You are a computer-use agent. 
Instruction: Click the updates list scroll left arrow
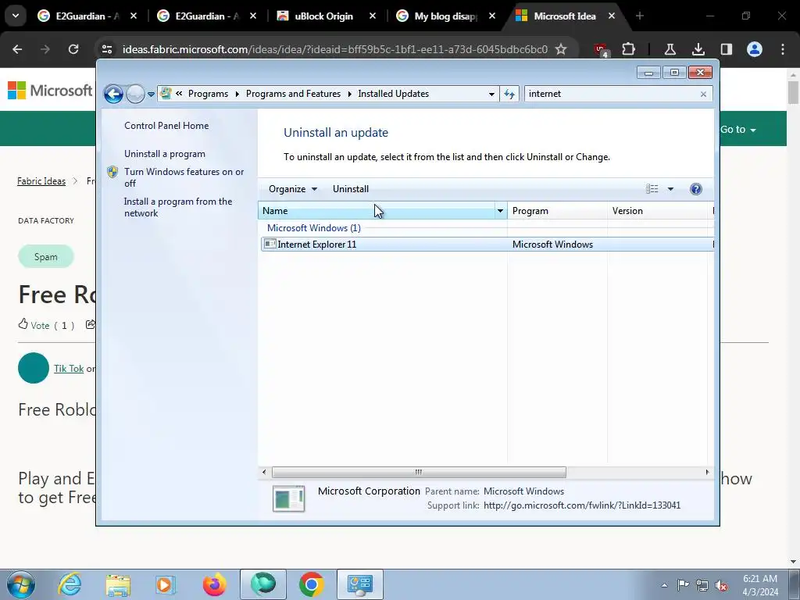pyautogui.click(x=264, y=472)
